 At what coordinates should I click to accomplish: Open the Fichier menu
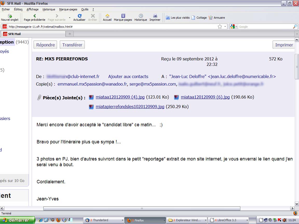(6, 9)
